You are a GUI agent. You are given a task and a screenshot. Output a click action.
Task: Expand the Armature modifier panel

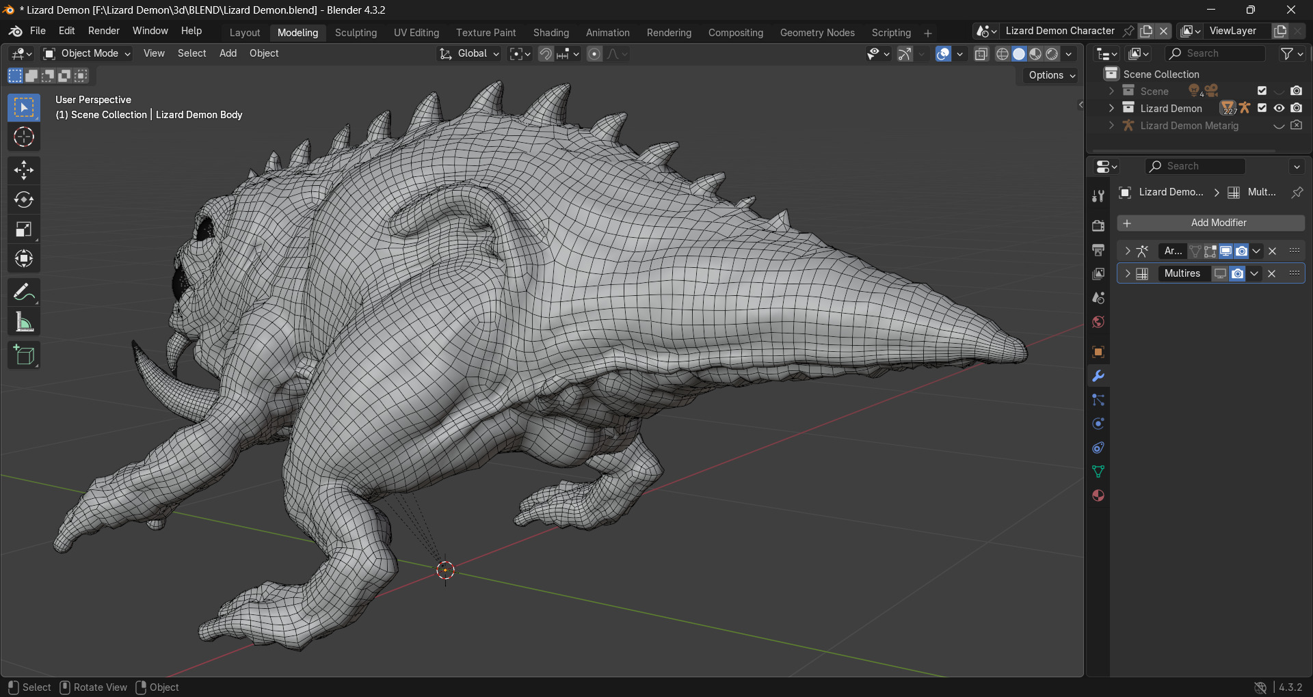[x=1128, y=251]
